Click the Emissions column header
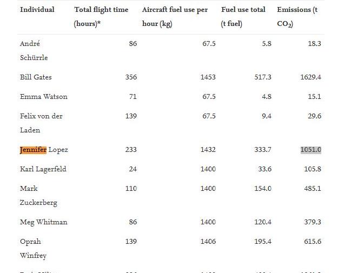Image resolution: width=351 pixels, height=273 pixels. click(297, 17)
